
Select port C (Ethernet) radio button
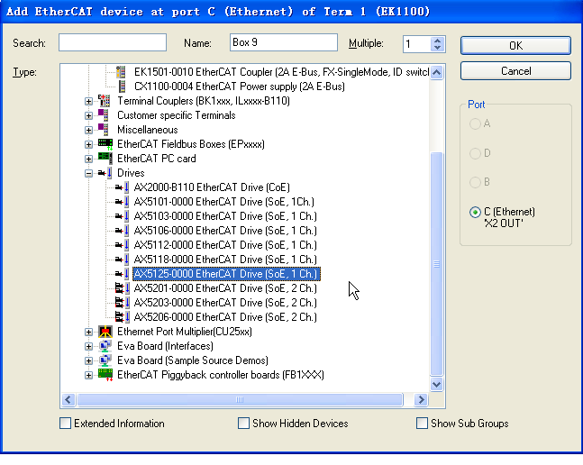point(475,212)
